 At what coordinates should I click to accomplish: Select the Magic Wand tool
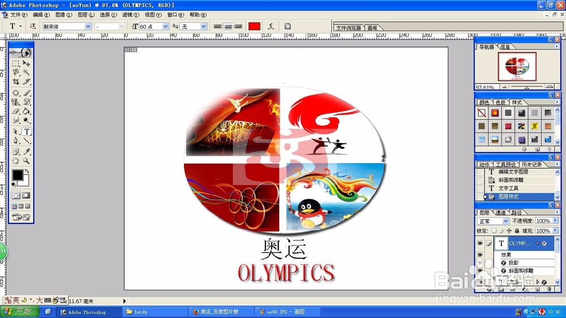27,72
